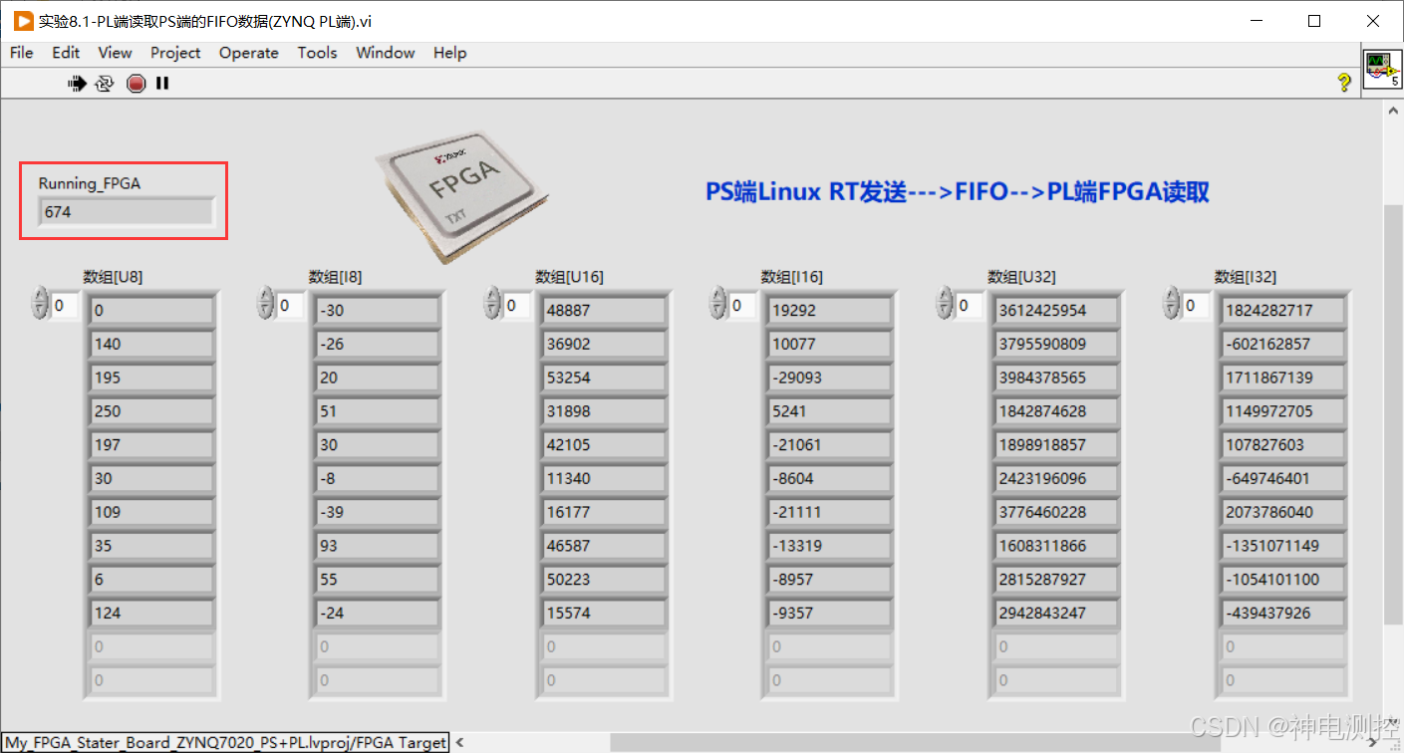This screenshot has height=753, width=1404.
Task: Click the blue PS端Linux RT发送 heading text
Action: (957, 191)
